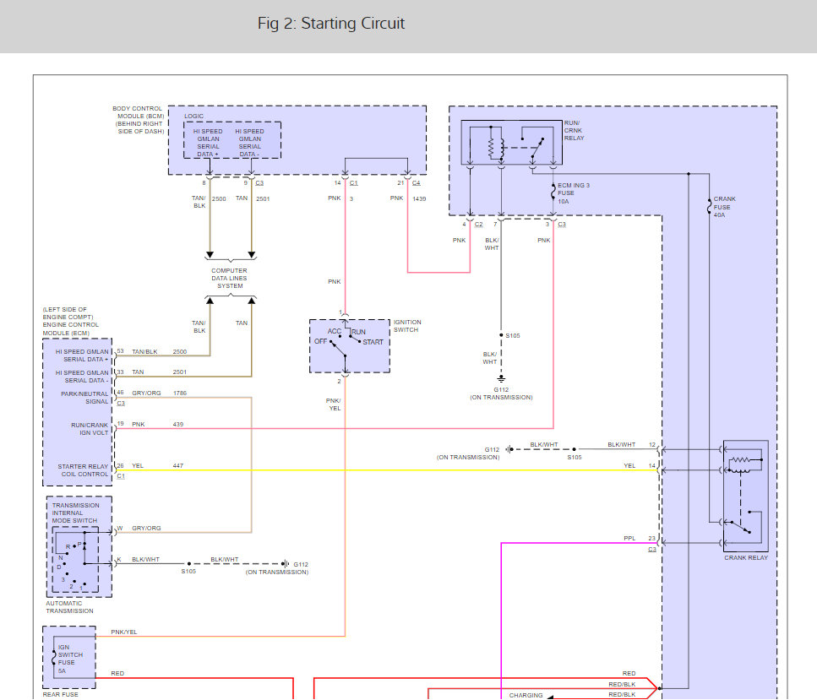Select the N position in mode switch
Image resolution: width=817 pixels, height=700 pixels.
[x=68, y=553]
